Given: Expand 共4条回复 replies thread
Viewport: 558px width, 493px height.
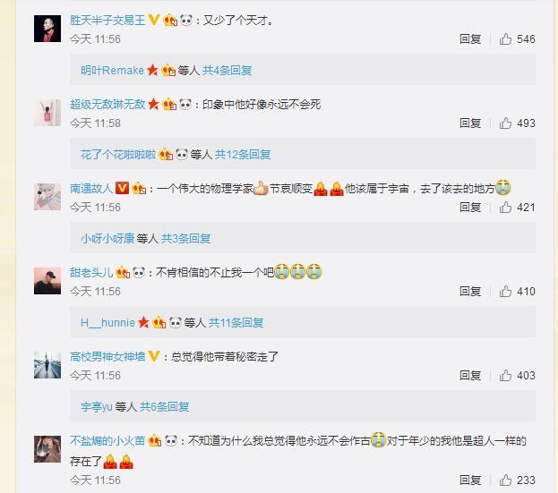Looking at the screenshot, I should (227, 71).
